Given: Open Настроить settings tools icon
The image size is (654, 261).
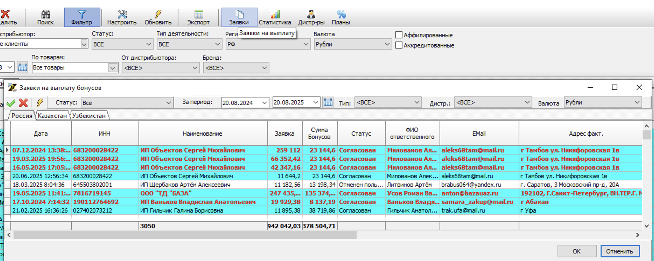Looking at the screenshot, I should [x=122, y=17].
